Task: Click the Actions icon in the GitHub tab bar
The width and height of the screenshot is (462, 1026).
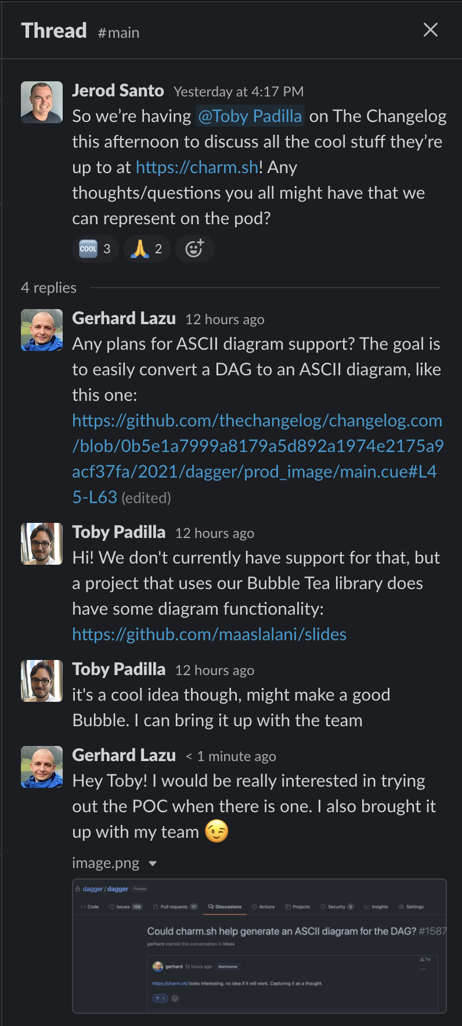Action: (x=263, y=906)
